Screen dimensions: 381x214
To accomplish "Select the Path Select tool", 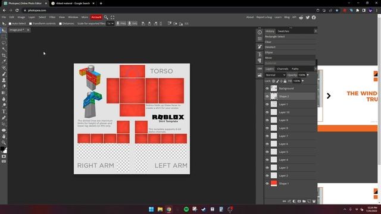I will tap(4, 124).
